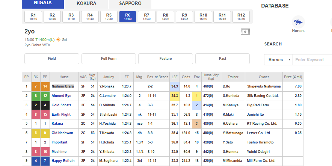332x166 pixels.
Task: Click the Owner column header
Action: [x=264, y=77]
